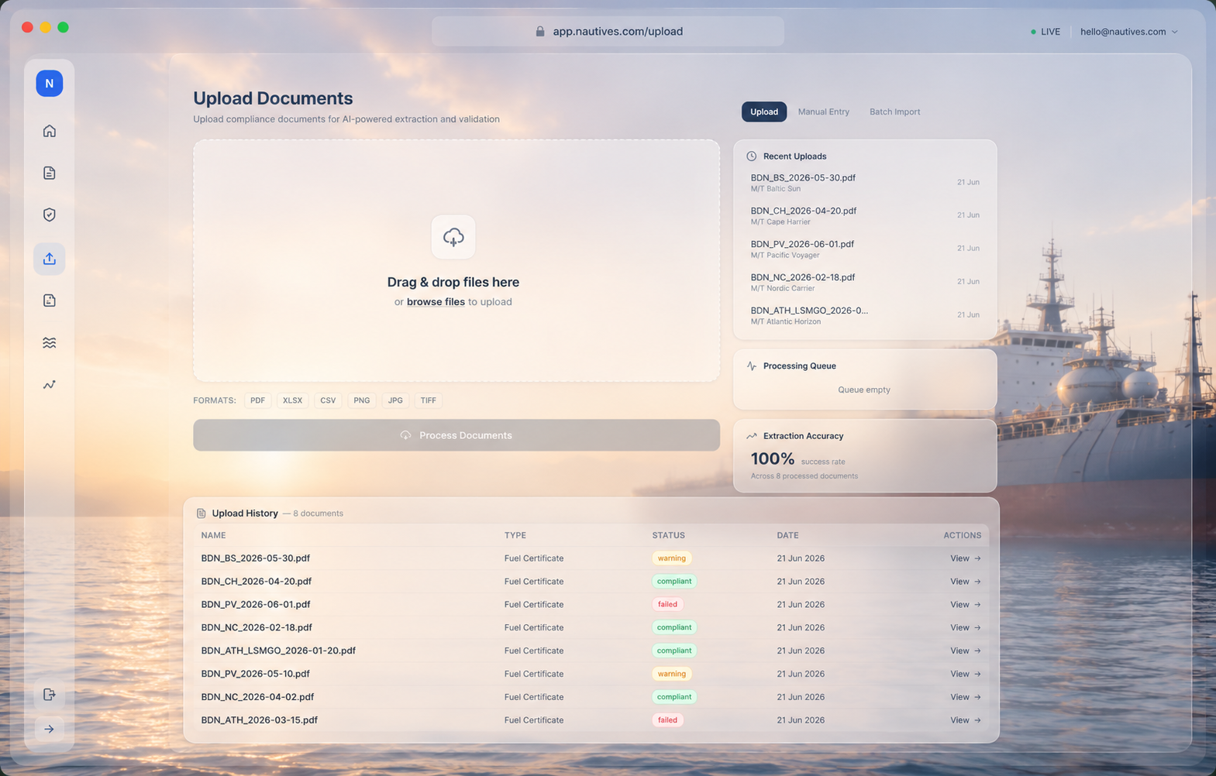1216x776 pixels.
Task: Click the DATE column header
Action: pos(787,535)
